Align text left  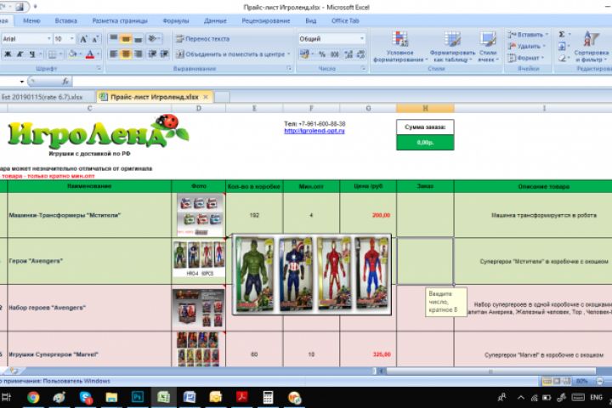click(114, 54)
